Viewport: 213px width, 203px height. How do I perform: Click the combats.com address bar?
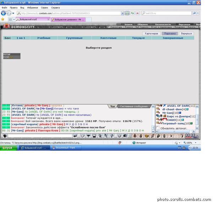pyautogui.click(x=69, y=13)
